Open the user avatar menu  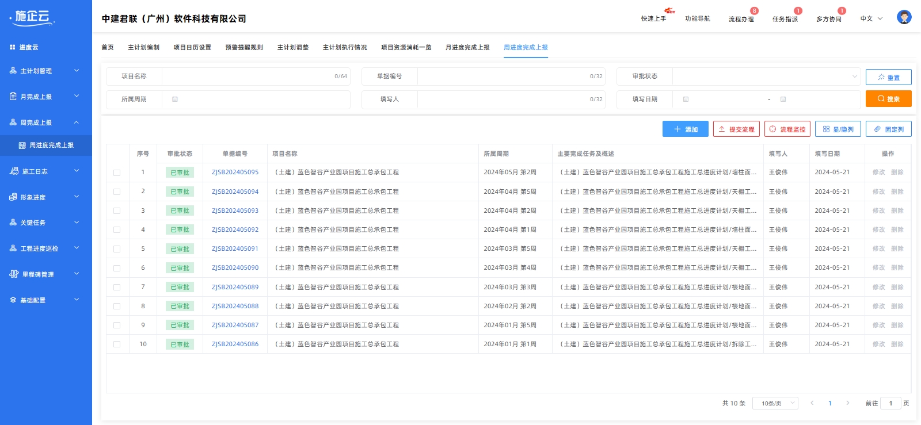(904, 17)
